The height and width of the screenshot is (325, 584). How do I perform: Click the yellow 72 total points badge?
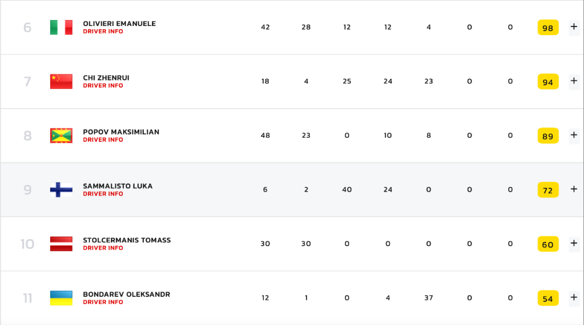point(548,190)
